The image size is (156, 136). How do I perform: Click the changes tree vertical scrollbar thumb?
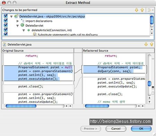click(x=152, y=20)
